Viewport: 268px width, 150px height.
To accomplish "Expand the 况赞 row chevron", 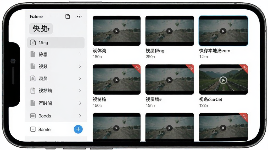I will tap(80, 78).
